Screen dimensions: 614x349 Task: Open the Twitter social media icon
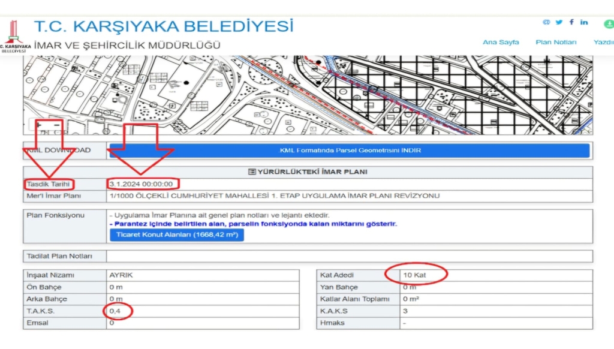pyautogui.click(x=559, y=22)
